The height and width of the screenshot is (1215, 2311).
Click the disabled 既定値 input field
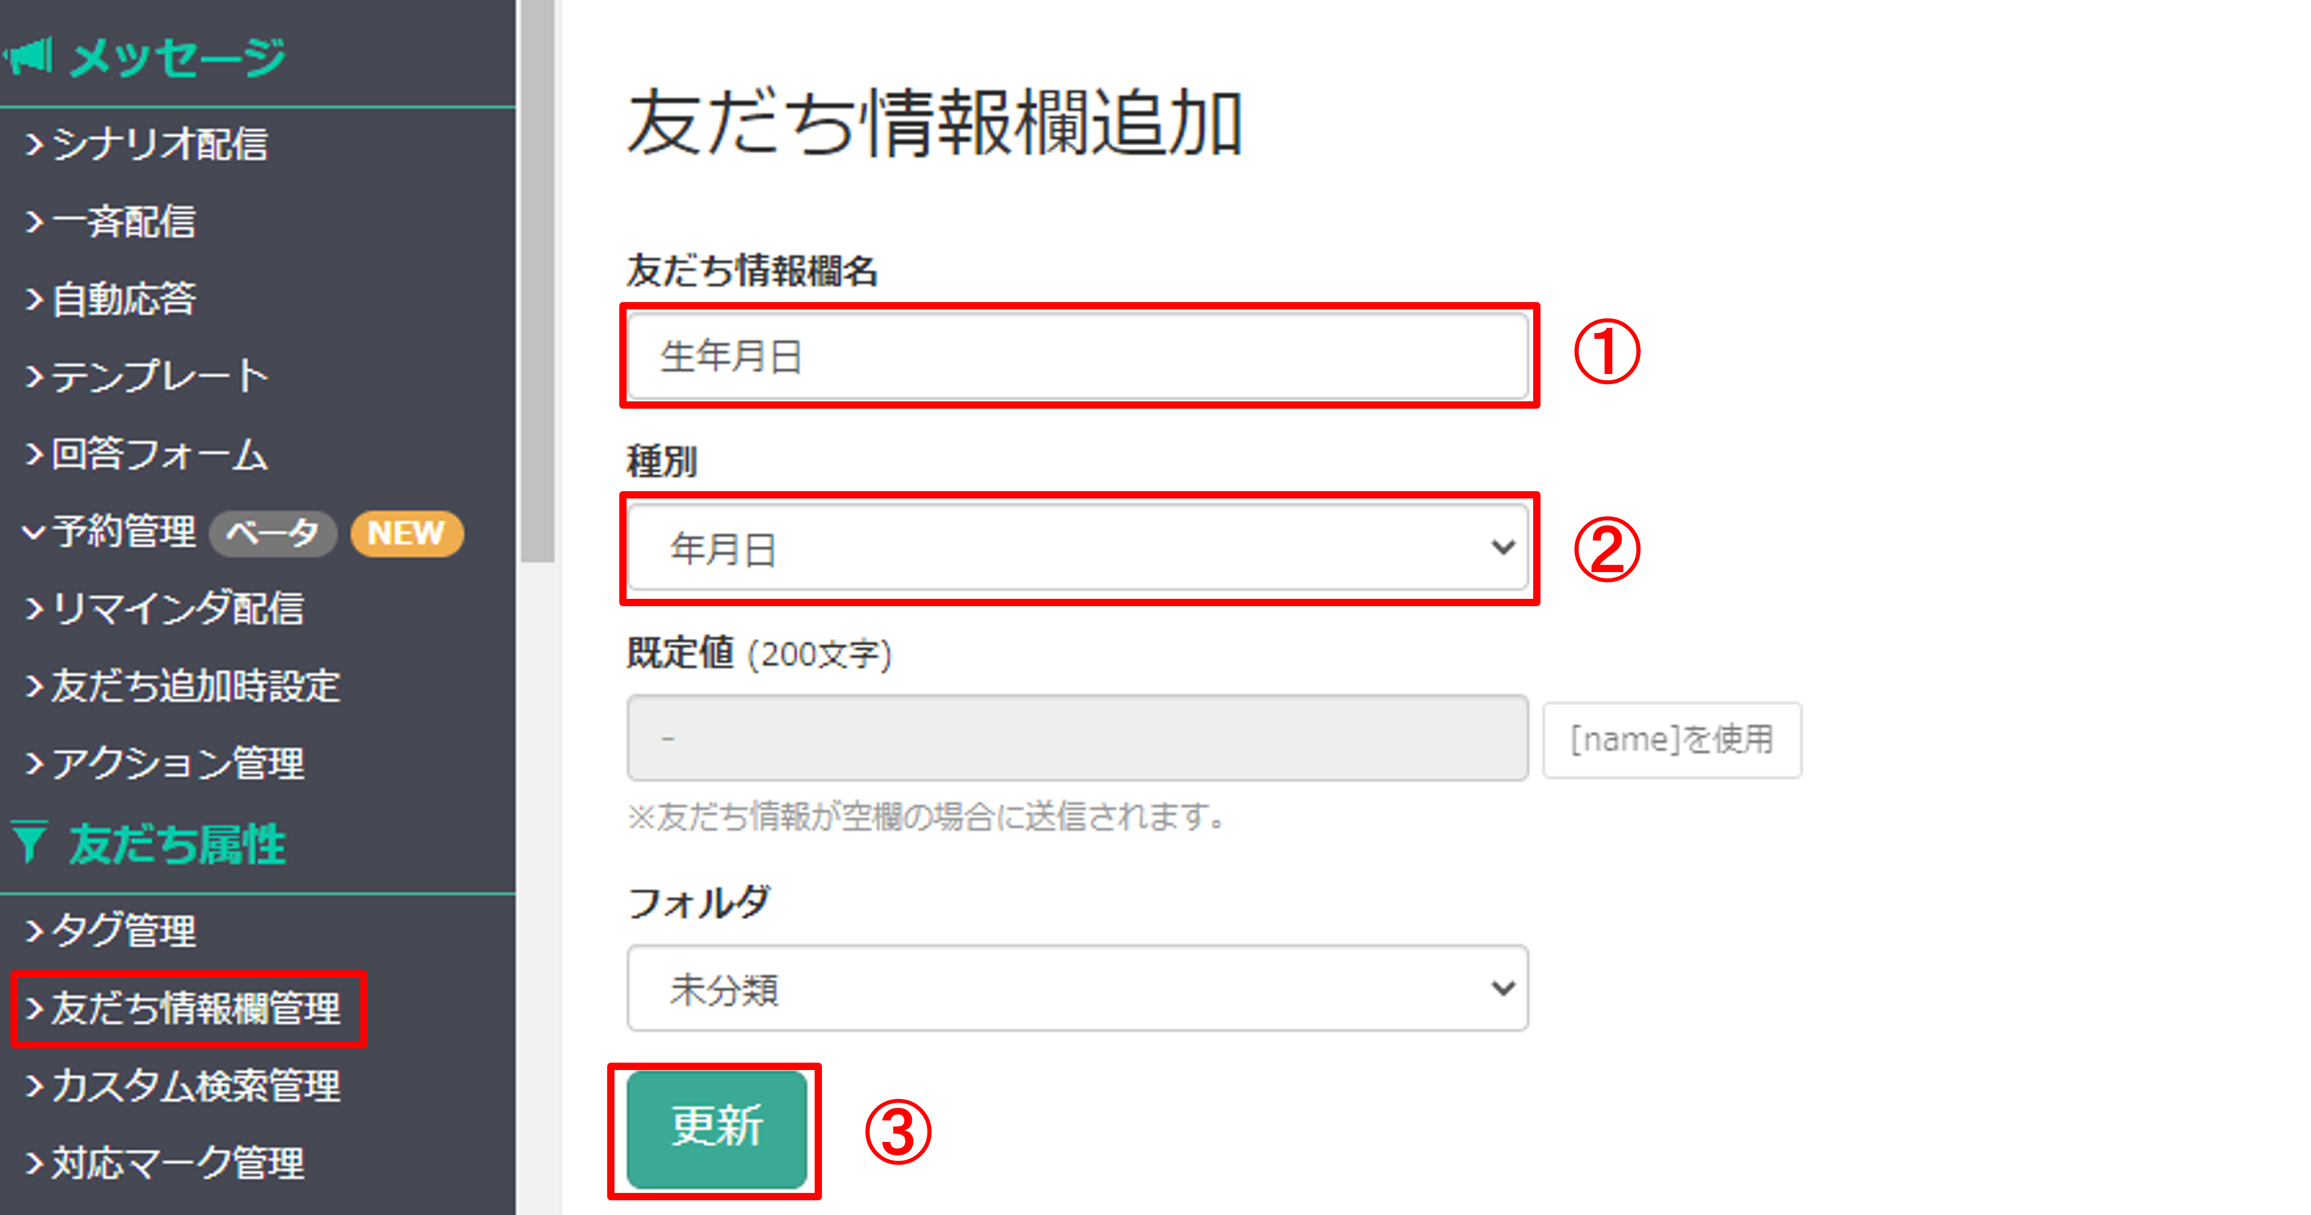click(x=1077, y=738)
